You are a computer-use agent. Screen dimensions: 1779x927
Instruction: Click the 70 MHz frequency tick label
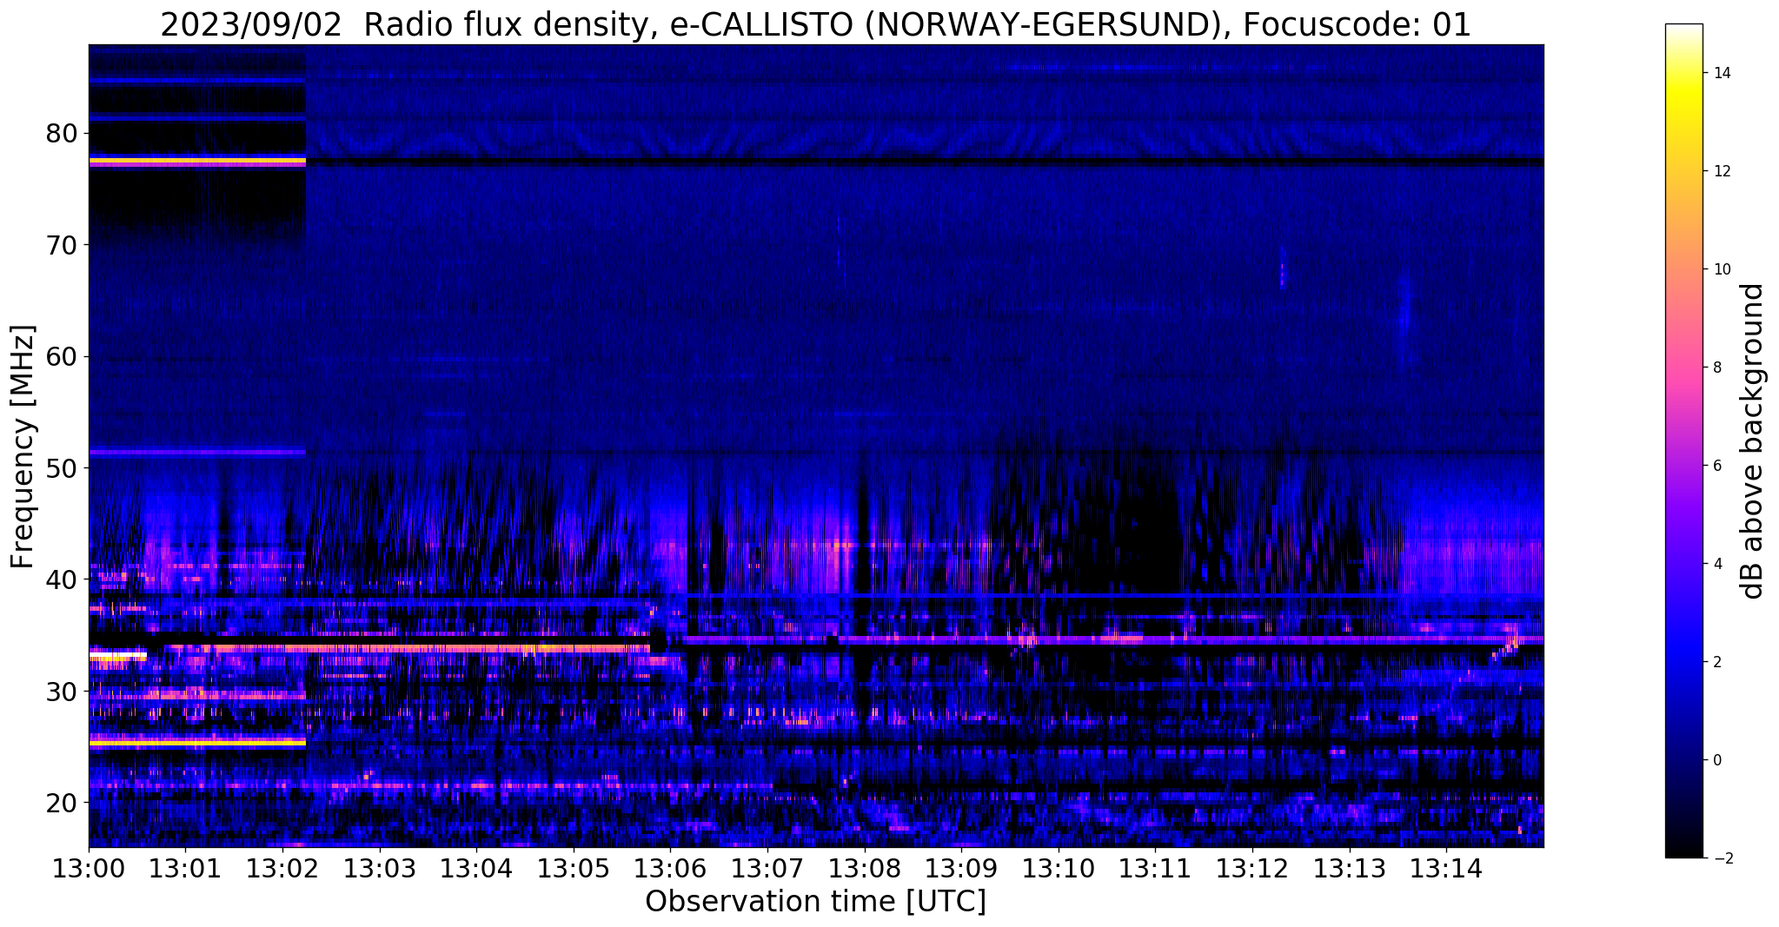[x=63, y=246]
